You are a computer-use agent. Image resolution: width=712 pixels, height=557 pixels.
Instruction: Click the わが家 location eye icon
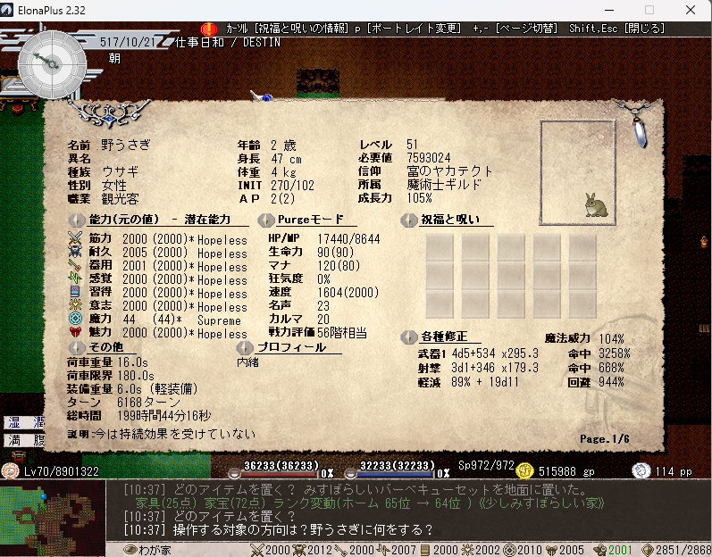click(130, 550)
